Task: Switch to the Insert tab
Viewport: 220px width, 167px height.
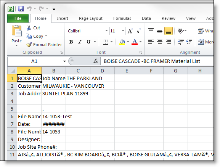Action: tap(63, 18)
